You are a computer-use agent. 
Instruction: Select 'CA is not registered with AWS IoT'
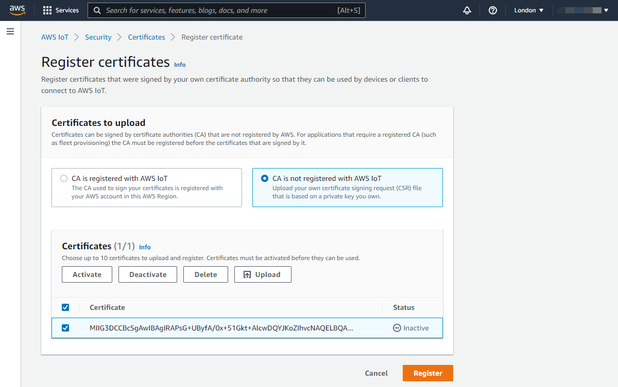click(x=265, y=178)
